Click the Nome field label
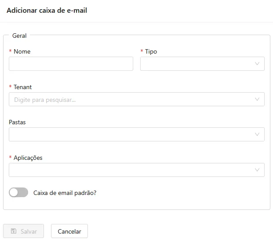Image resolution: width=273 pixels, height=245 pixels. point(22,51)
